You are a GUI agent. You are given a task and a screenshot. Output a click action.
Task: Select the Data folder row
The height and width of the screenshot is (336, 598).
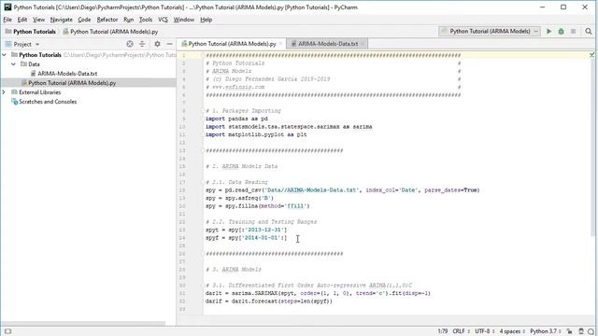click(88, 64)
